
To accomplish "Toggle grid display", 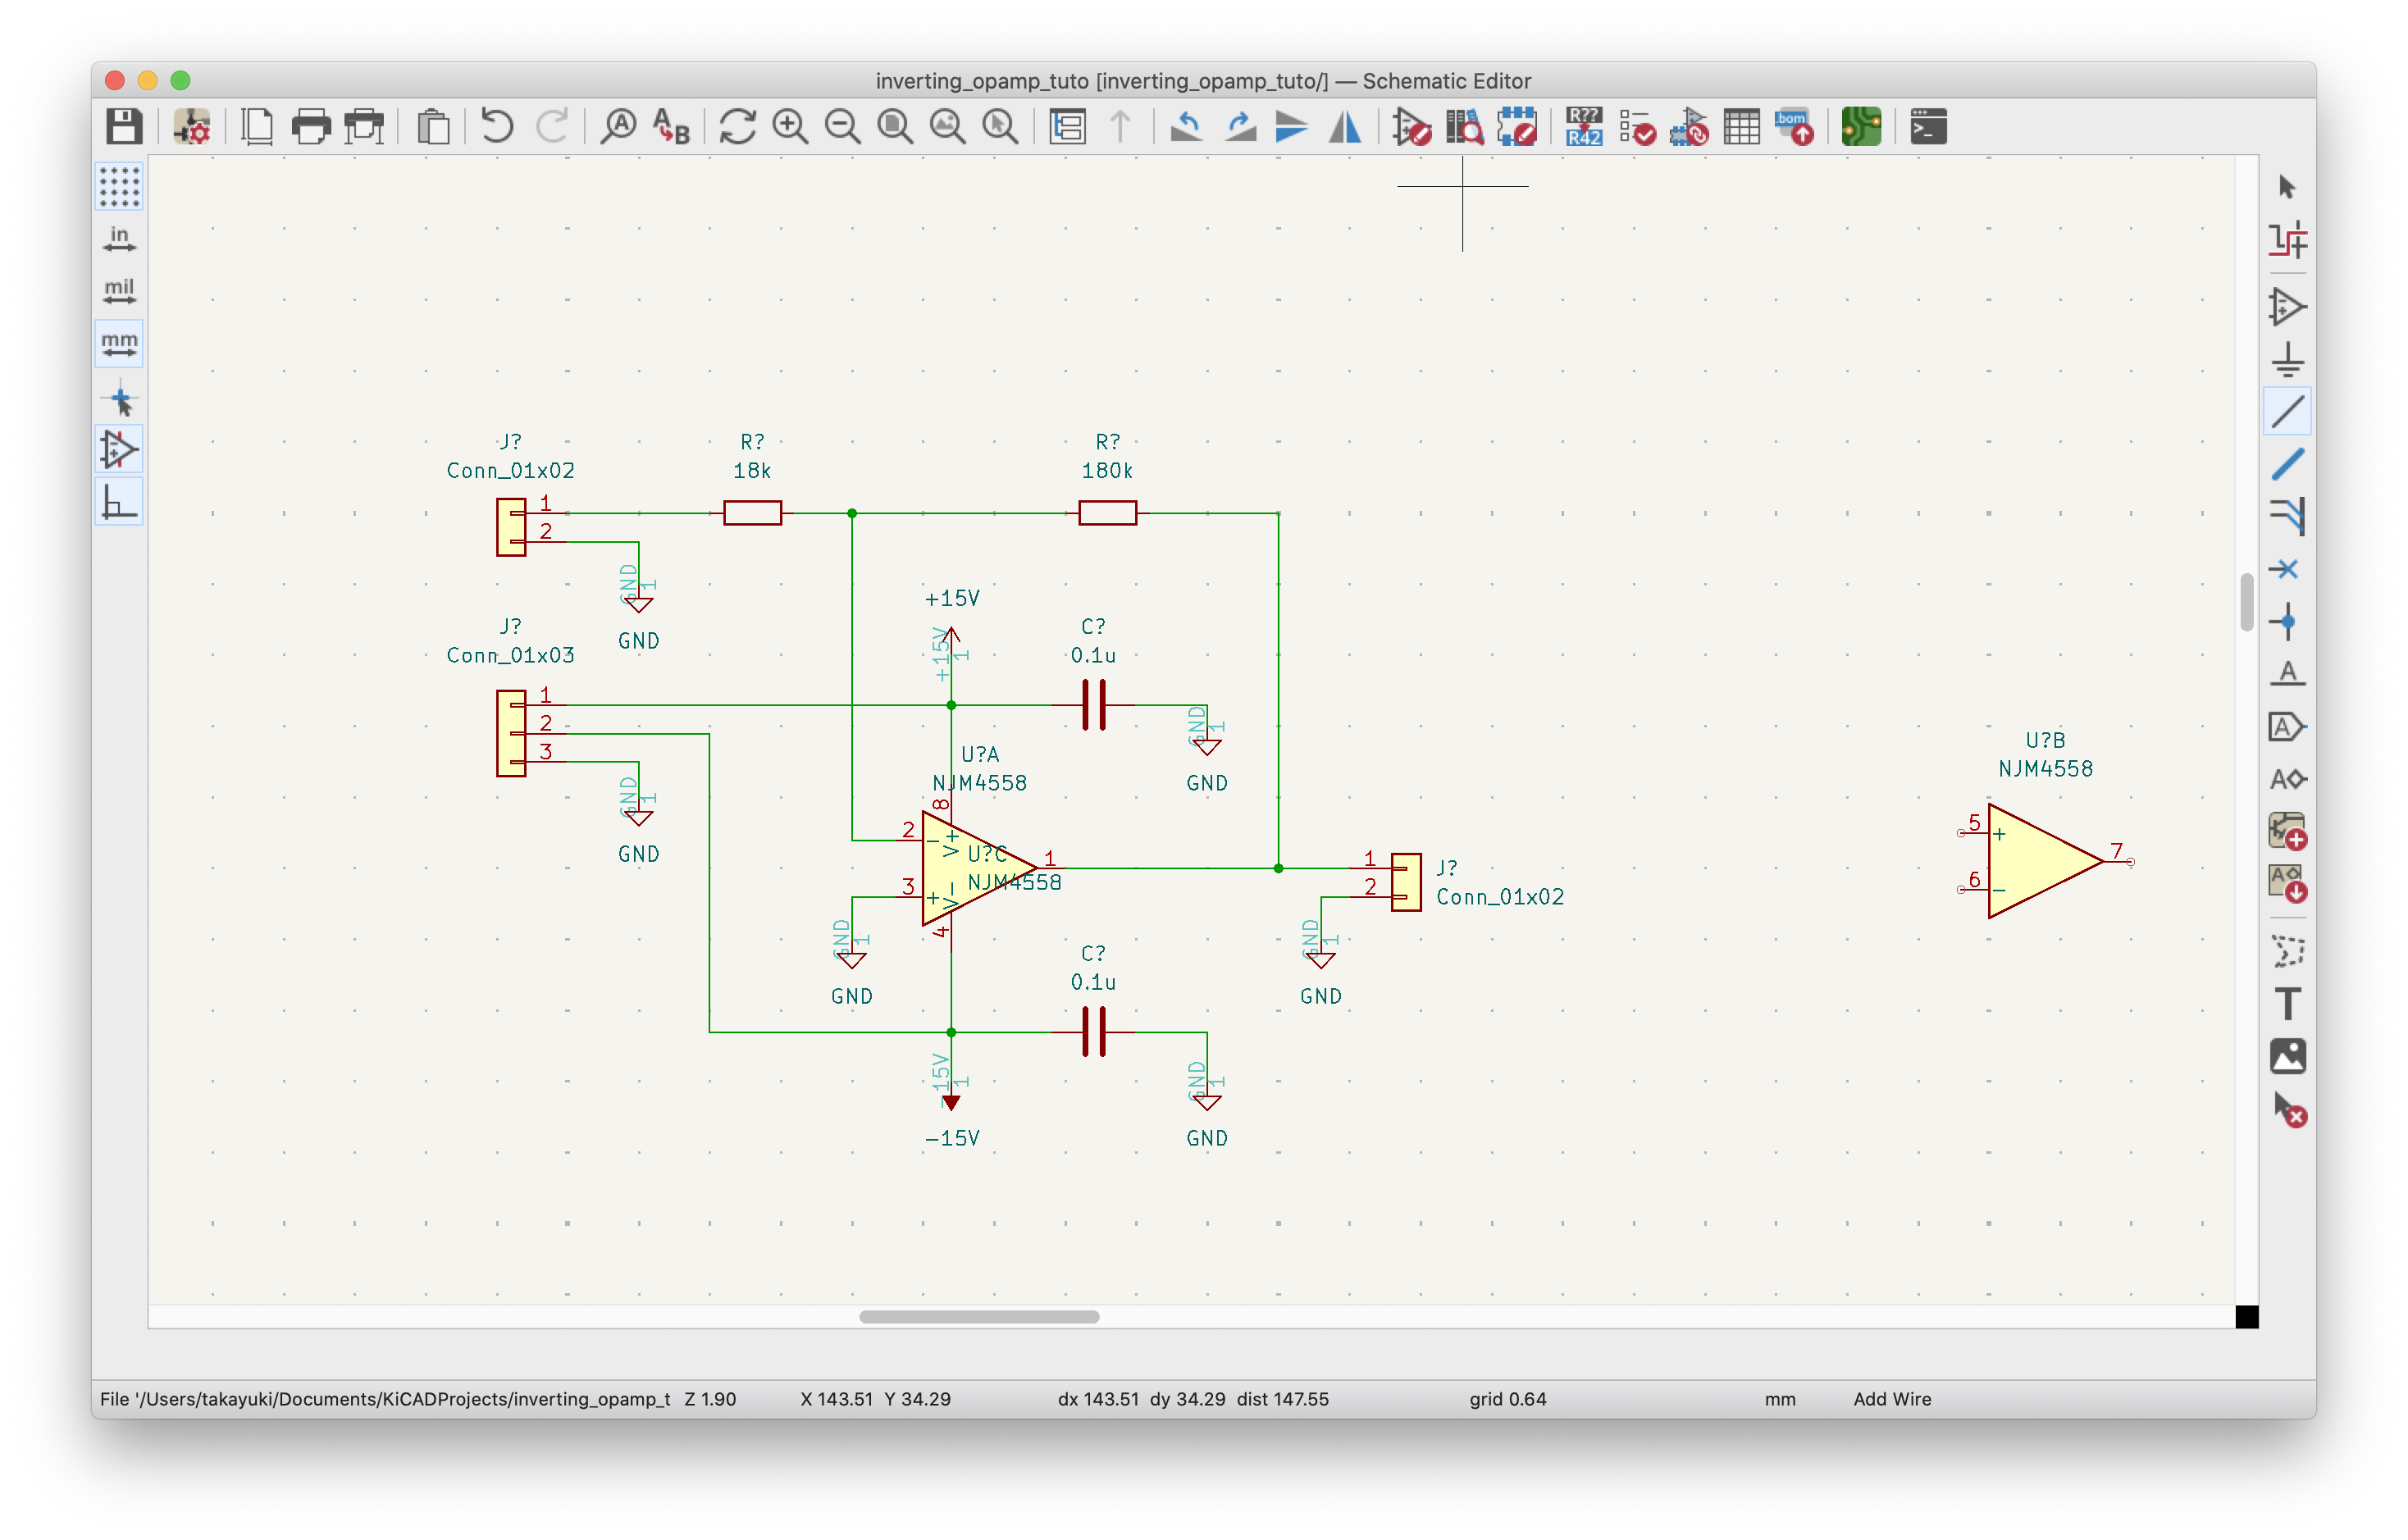I will [119, 186].
